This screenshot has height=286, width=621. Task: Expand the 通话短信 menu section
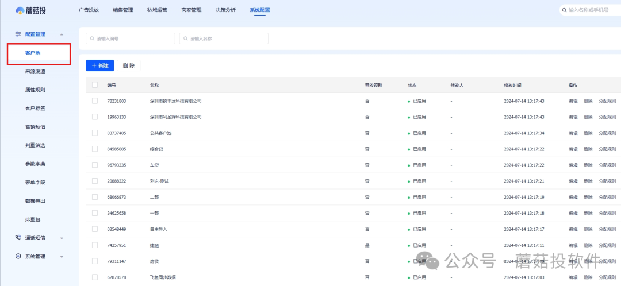click(62, 238)
